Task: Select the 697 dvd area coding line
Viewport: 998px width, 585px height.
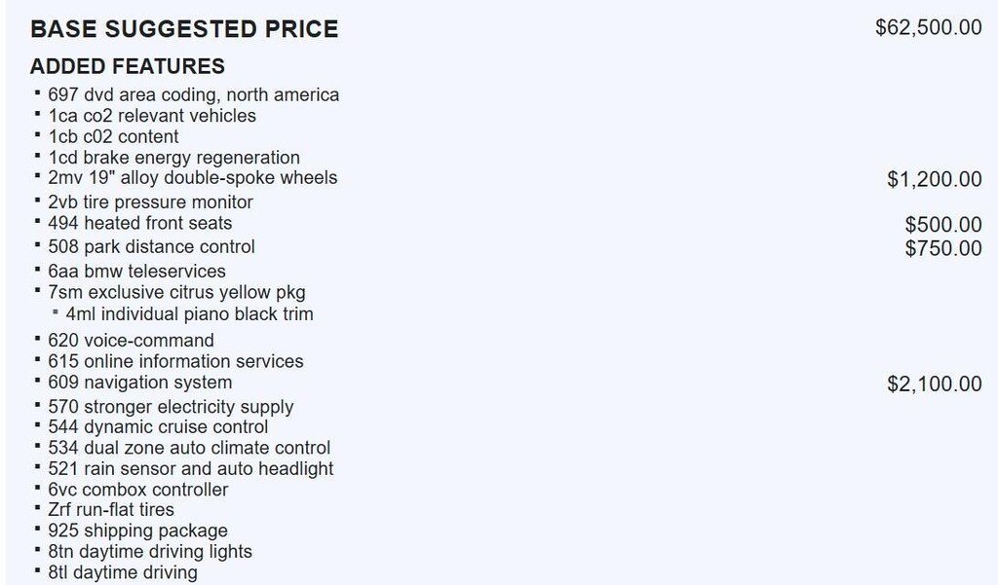Action: pyautogui.click(x=193, y=94)
